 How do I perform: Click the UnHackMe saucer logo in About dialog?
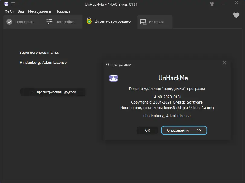(x=113, y=78)
